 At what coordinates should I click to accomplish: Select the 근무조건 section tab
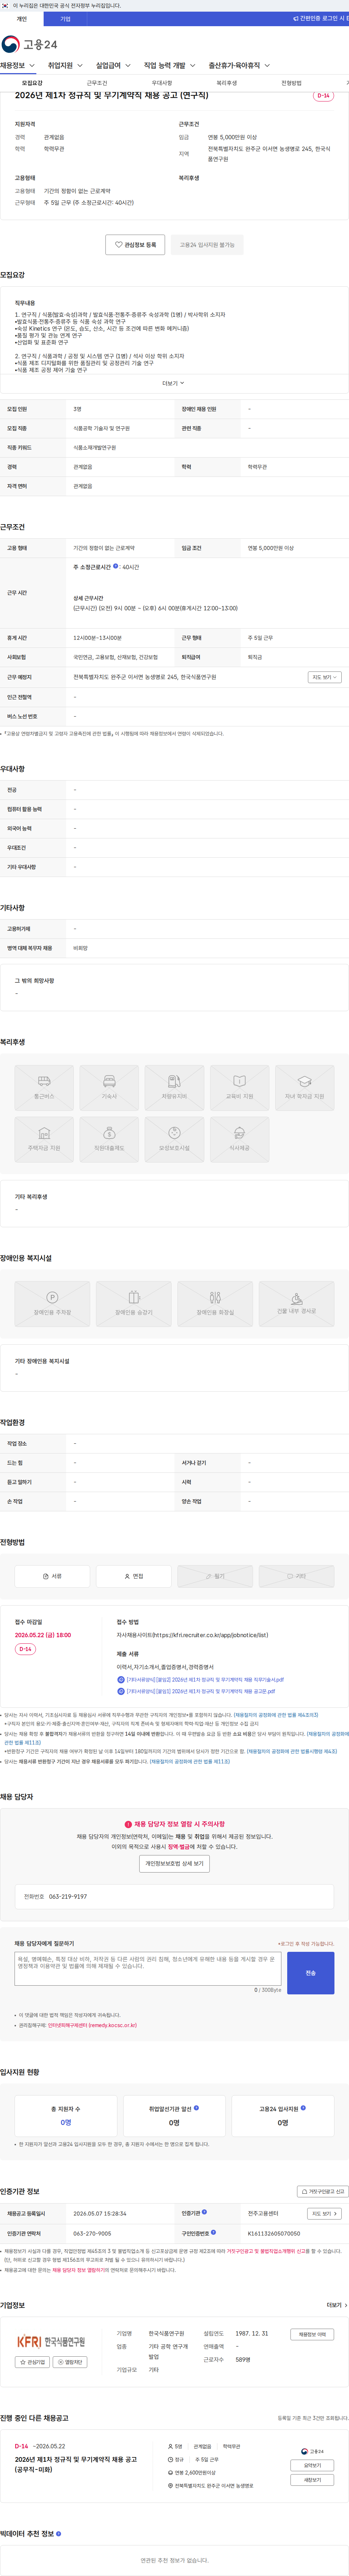tap(97, 83)
